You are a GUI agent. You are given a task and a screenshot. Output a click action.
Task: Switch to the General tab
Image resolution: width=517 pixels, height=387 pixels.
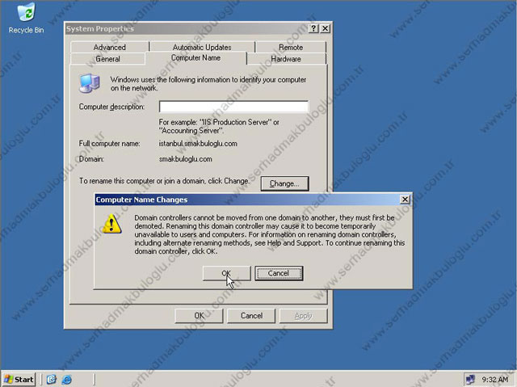[107, 59]
